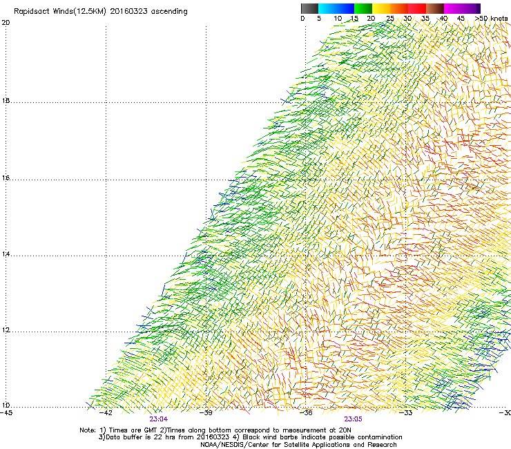
Task: Click the longitude label '-42'
Action: coord(106,413)
